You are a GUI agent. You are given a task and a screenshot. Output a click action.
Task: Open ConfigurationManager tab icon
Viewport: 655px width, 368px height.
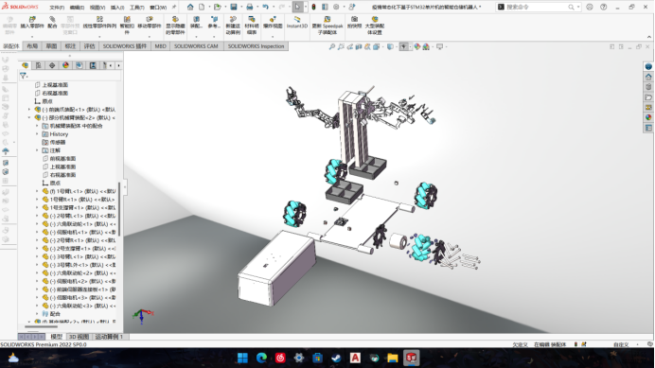click(52, 65)
